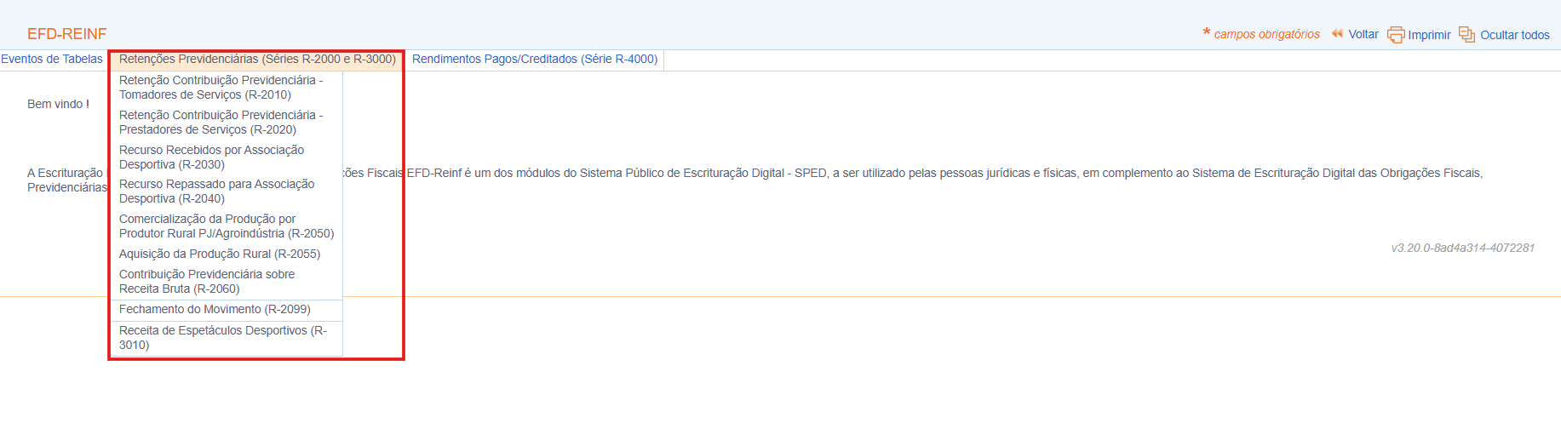
Task: Click version text v3.20.0-8ad4a314-4072281
Action: pos(1463,248)
